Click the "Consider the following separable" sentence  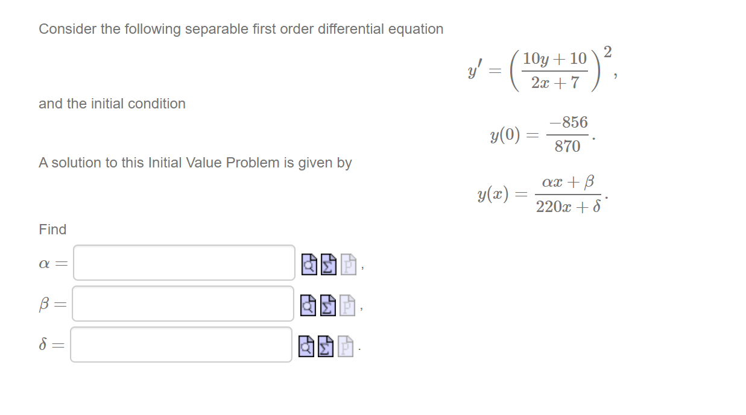click(x=241, y=29)
